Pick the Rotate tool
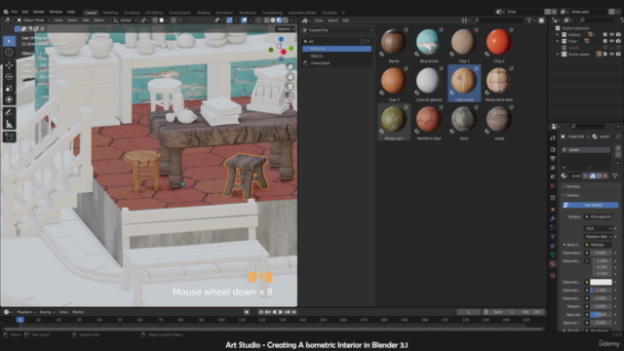 9,76
